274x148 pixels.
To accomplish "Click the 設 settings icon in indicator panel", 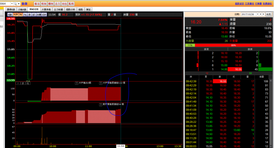I will point(23,83).
